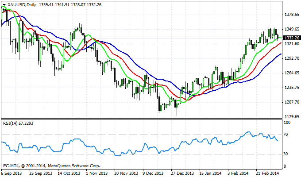
Task: Click the 15 Jan 2014 date label
Action: pos(210,173)
